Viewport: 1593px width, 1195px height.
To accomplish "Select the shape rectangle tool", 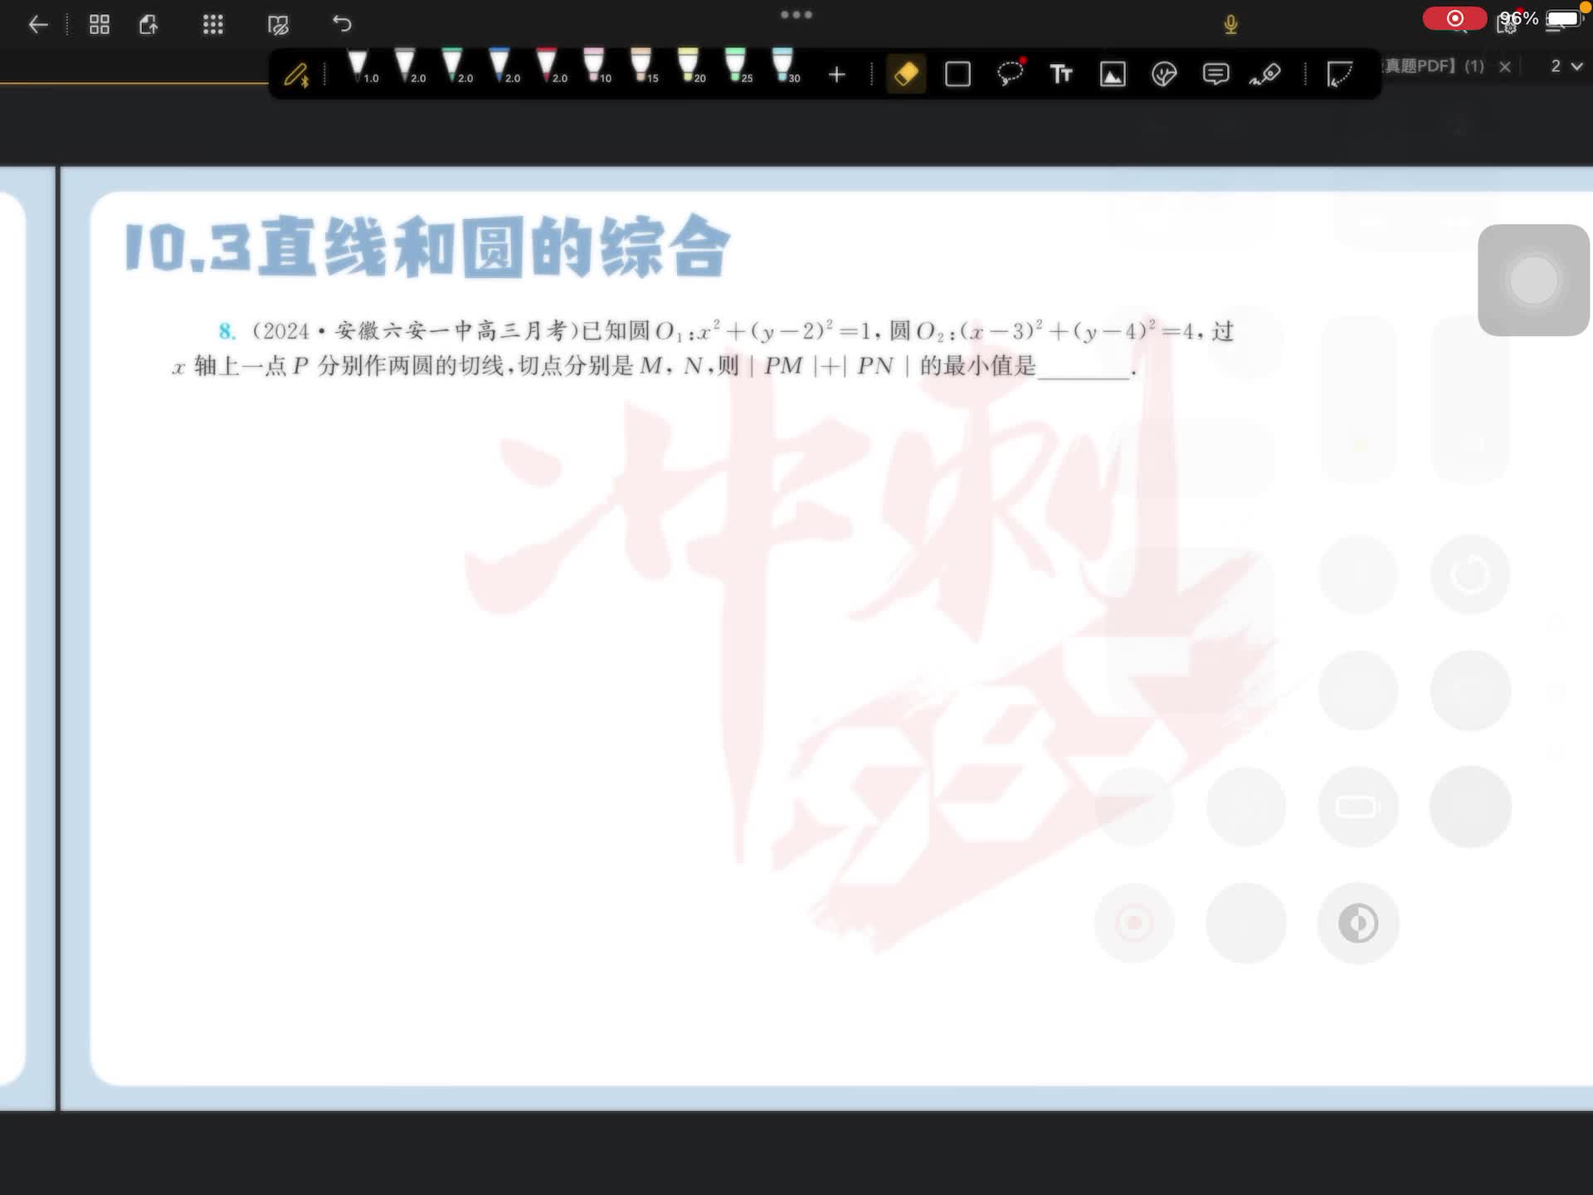I will [957, 74].
